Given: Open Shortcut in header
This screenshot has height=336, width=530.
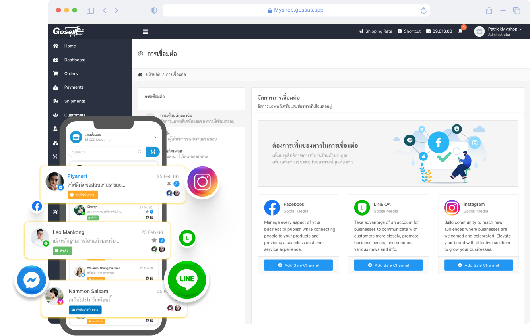Looking at the screenshot, I should click(x=409, y=31).
